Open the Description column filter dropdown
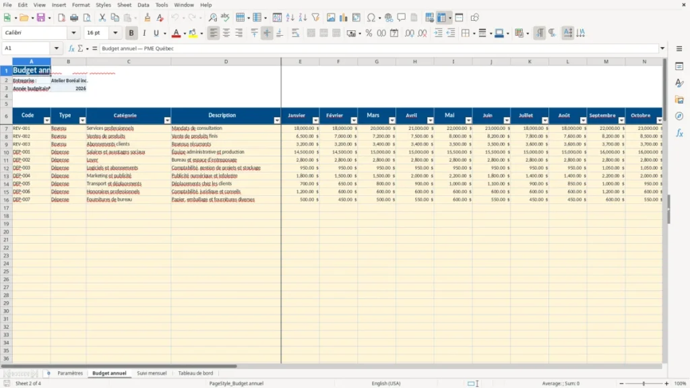Image resolution: width=690 pixels, height=388 pixels. pyautogui.click(x=277, y=120)
